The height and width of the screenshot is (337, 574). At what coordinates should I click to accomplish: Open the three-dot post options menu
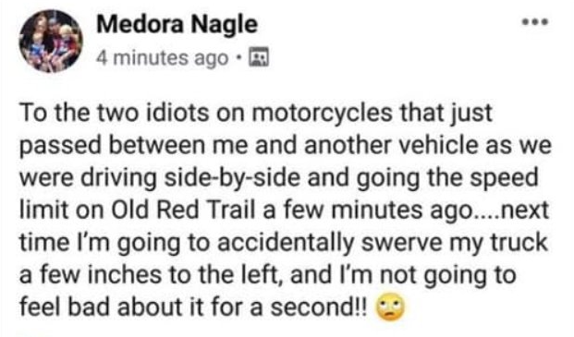(x=535, y=23)
